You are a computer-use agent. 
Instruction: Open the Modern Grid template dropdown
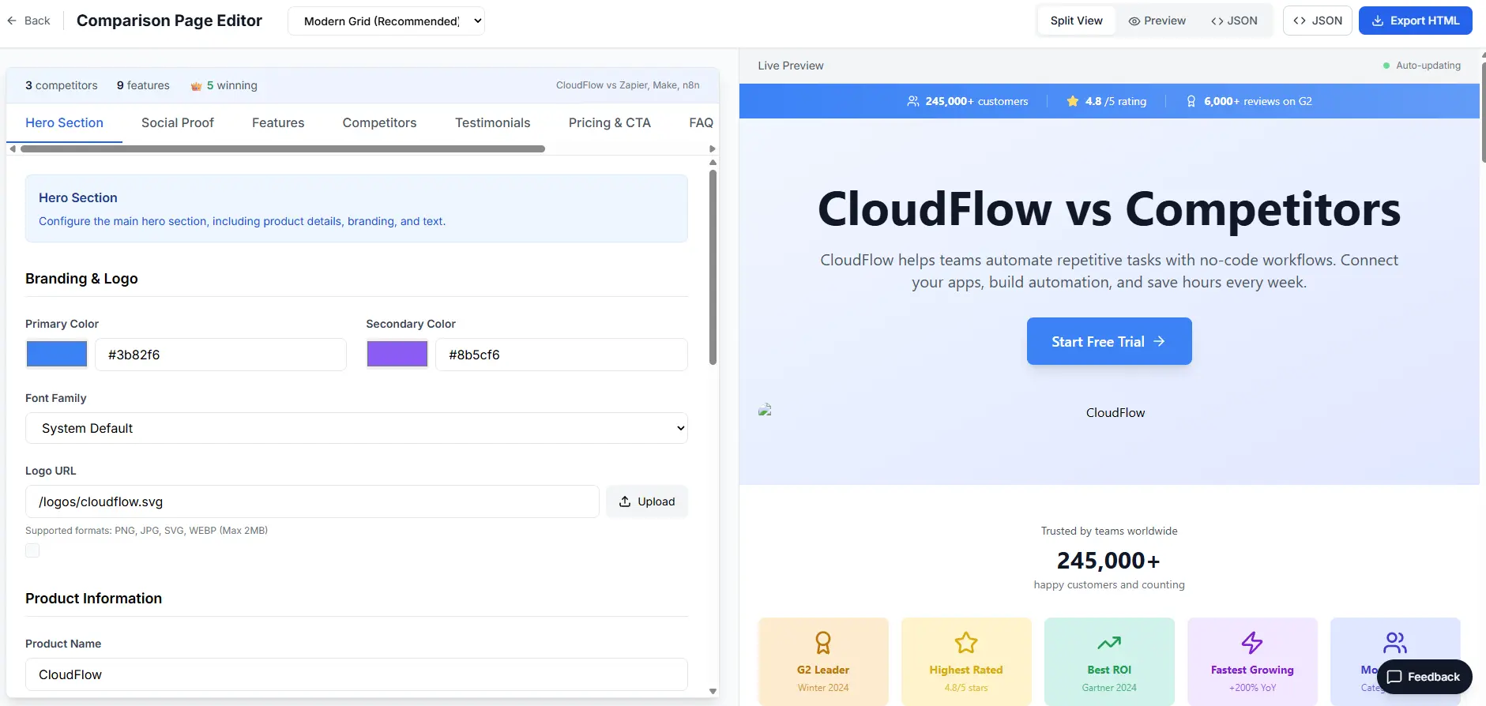(386, 21)
